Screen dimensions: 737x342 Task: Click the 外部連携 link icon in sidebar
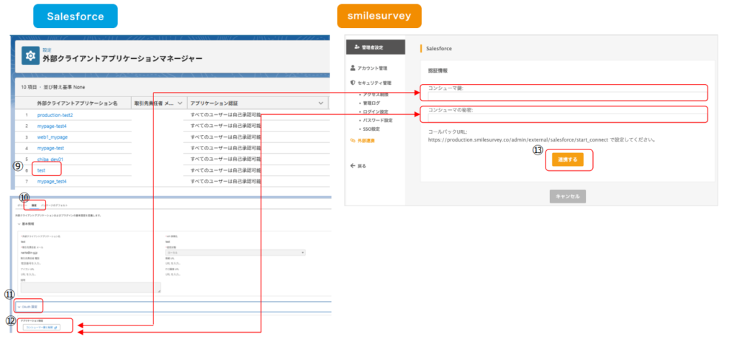click(x=353, y=140)
